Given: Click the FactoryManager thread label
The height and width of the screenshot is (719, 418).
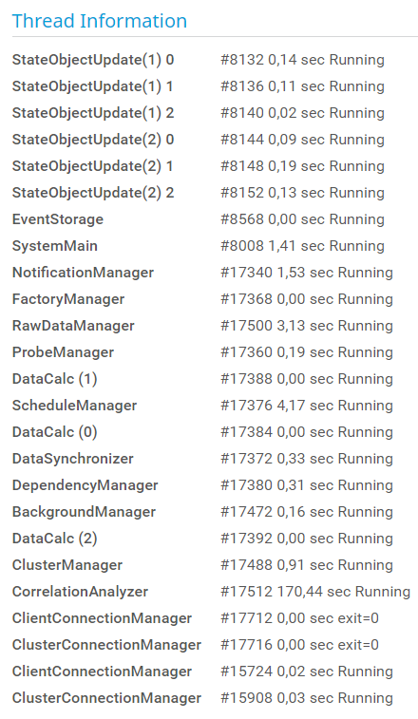Looking at the screenshot, I should pos(68,299).
